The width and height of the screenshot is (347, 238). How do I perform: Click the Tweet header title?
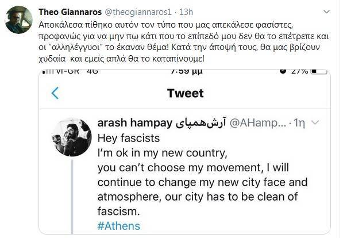[x=187, y=93]
